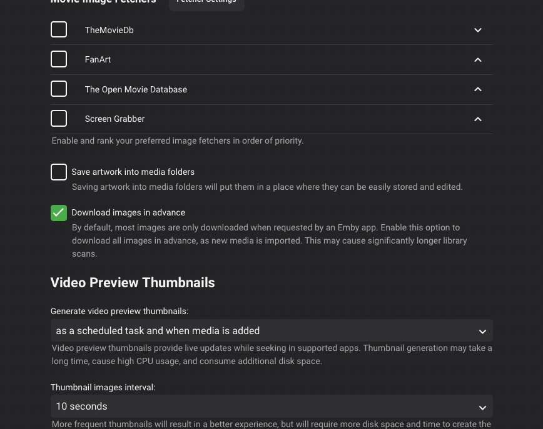The width and height of the screenshot is (543, 429).
Task: Select The Open Movie Database name text
Action: click(x=136, y=89)
